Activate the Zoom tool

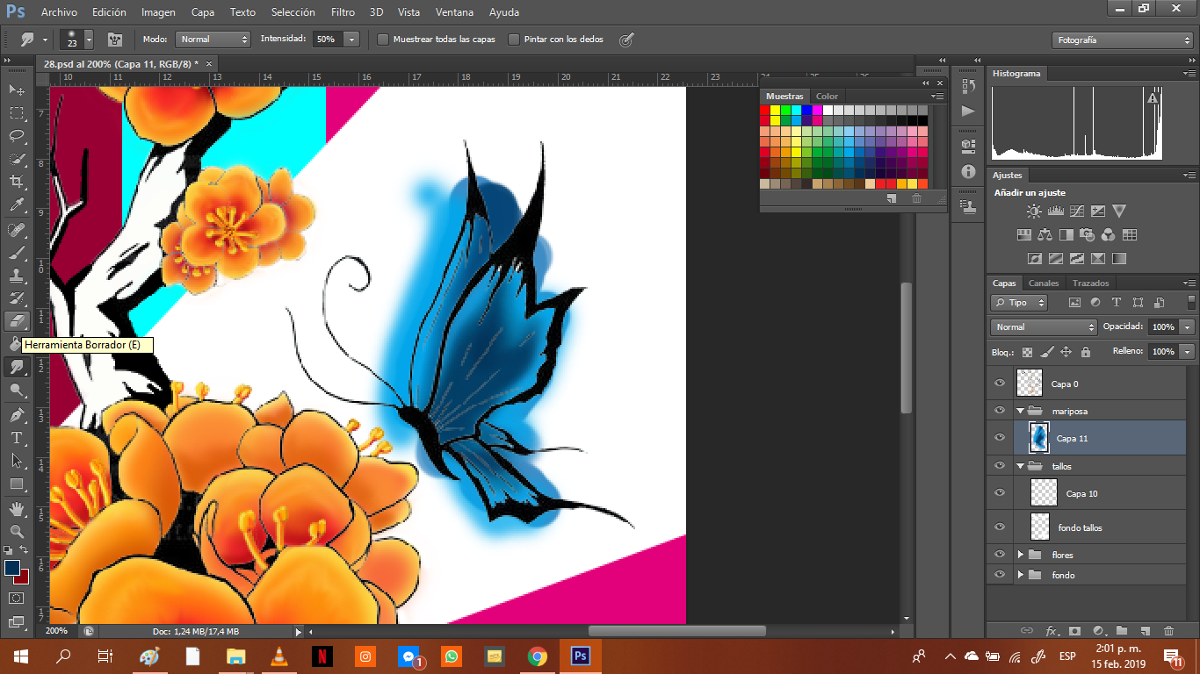[17, 532]
